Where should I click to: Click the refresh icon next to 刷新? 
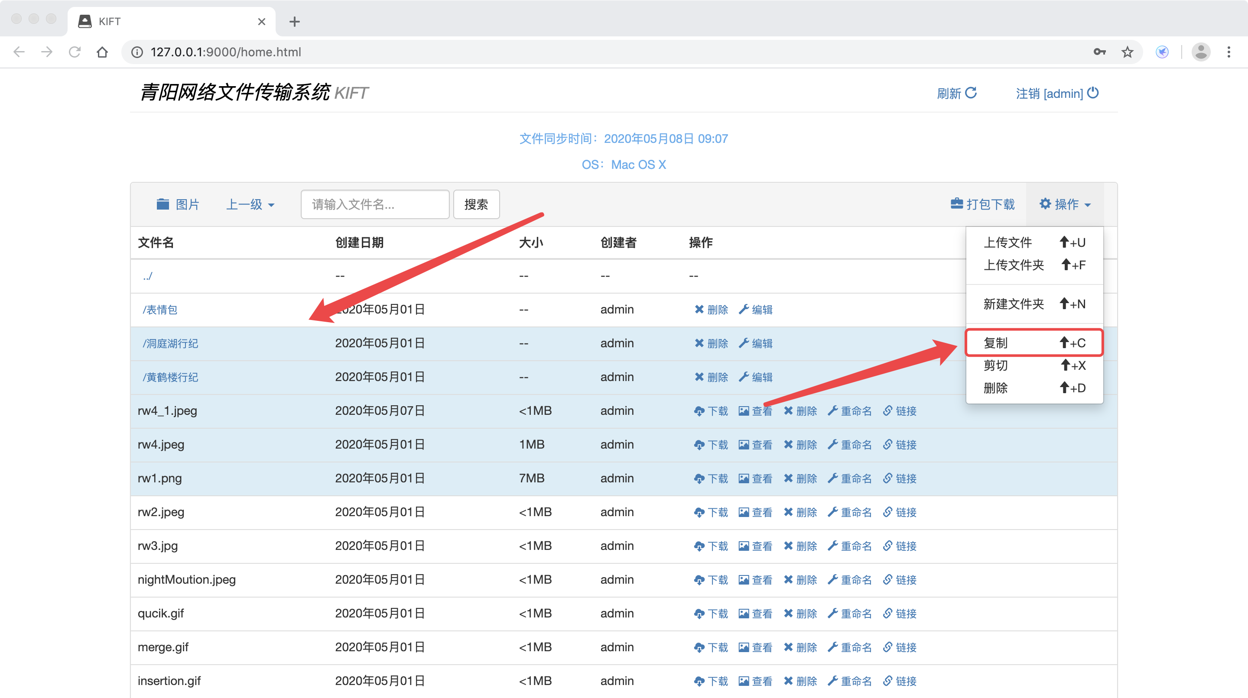tap(971, 93)
